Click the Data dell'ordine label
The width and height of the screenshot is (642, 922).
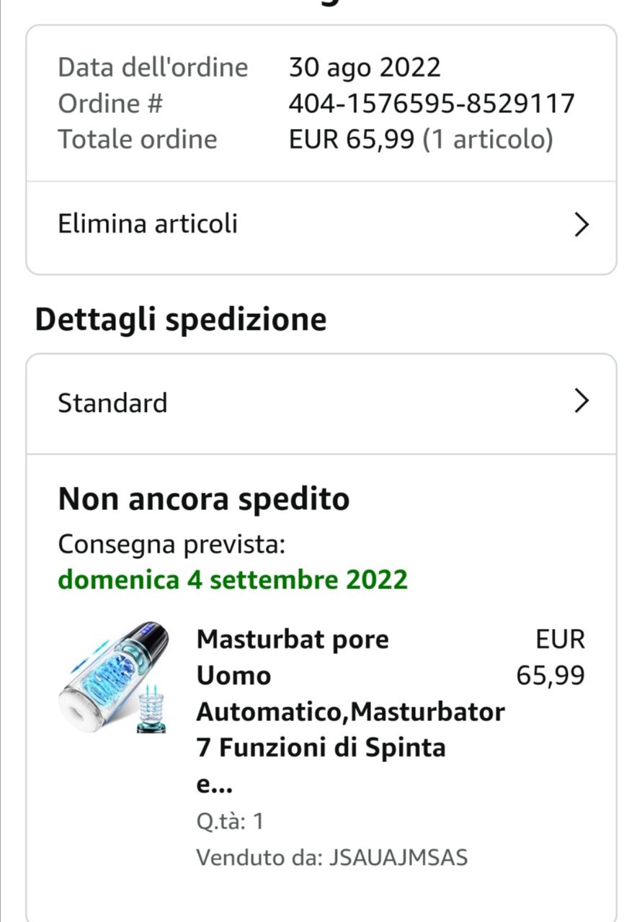153,68
